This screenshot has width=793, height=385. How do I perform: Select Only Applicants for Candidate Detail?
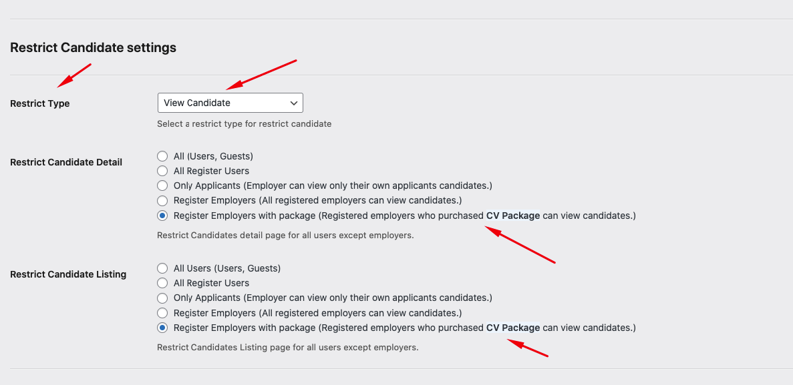[162, 185]
